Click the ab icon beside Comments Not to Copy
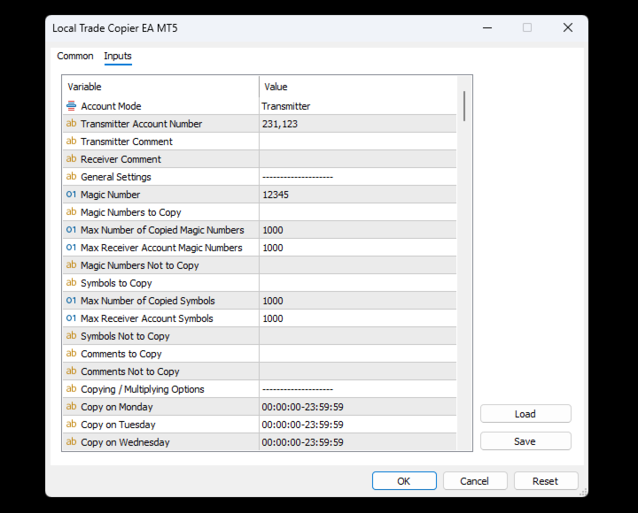This screenshot has width=638, height=513. (71, 371)
